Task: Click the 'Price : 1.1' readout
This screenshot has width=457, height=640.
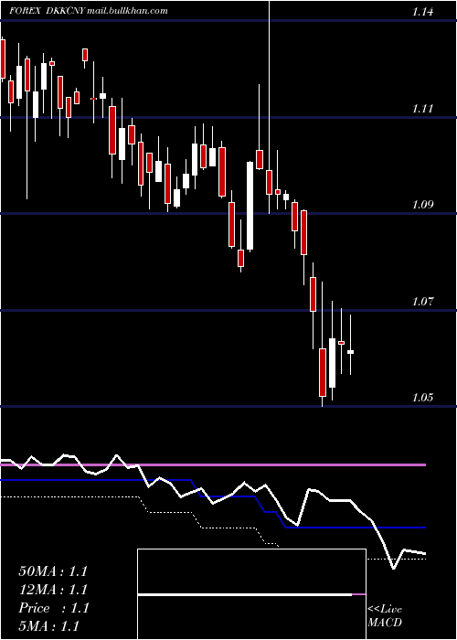Action: click(54, 608)
